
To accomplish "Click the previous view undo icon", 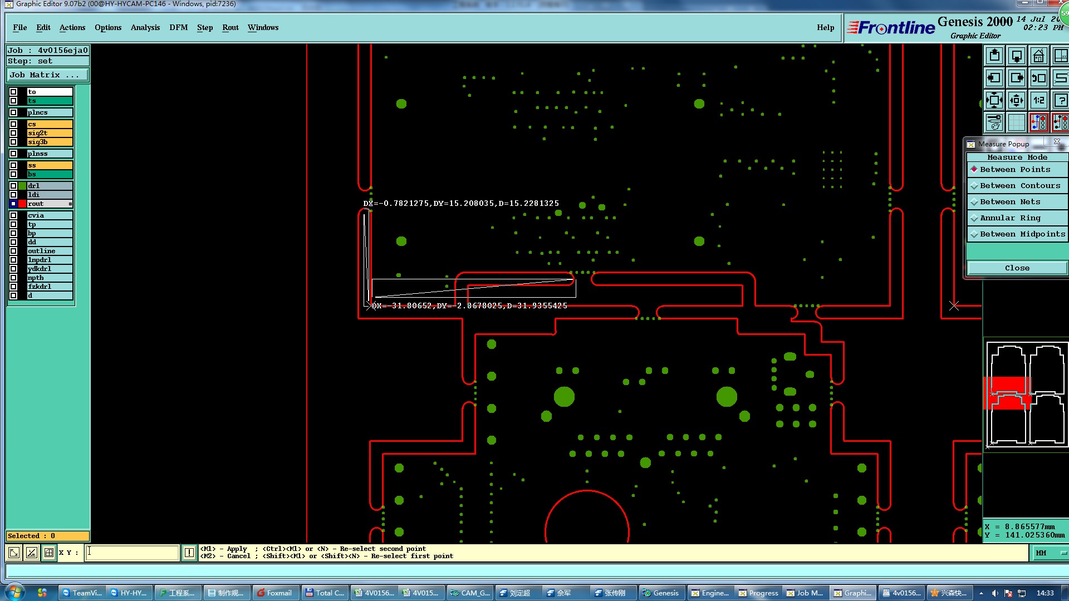I will (x=1039, y=78).
